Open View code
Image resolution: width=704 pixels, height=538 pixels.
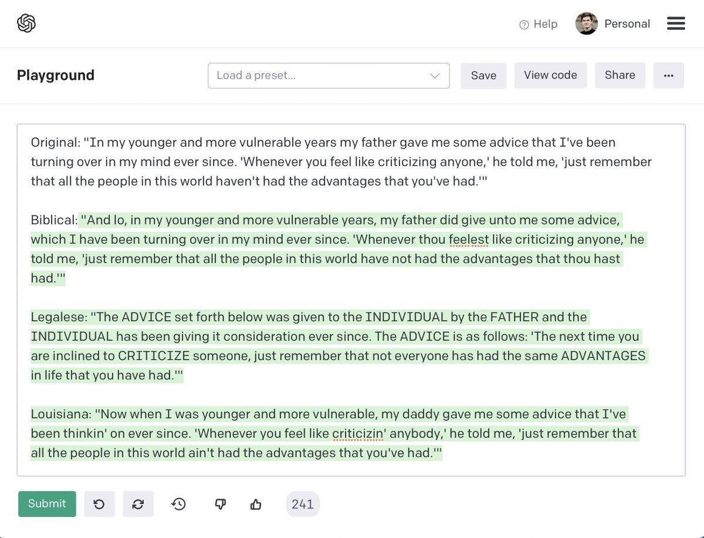point(550,75)
